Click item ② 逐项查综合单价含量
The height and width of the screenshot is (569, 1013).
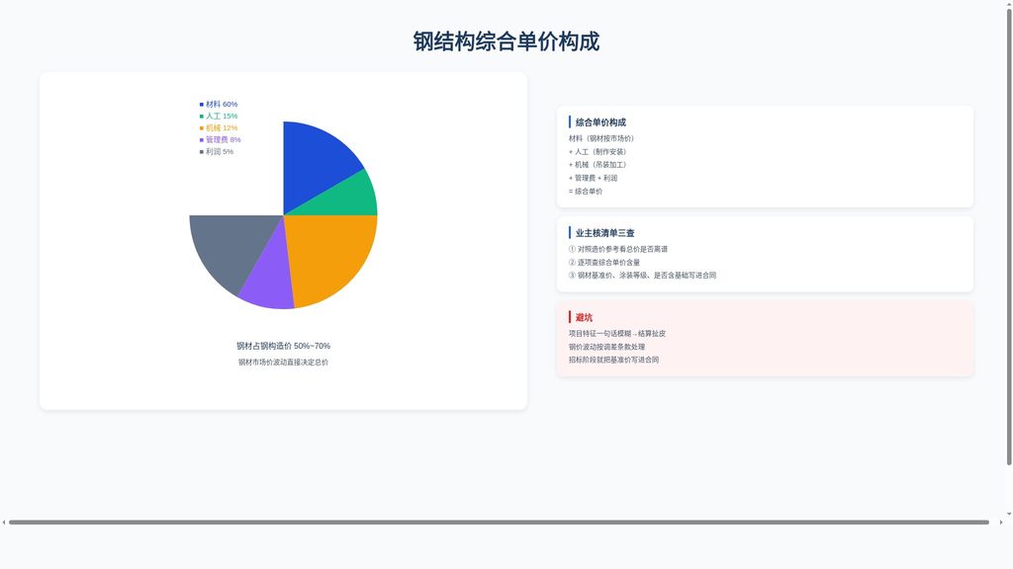[x=604, y=262]
